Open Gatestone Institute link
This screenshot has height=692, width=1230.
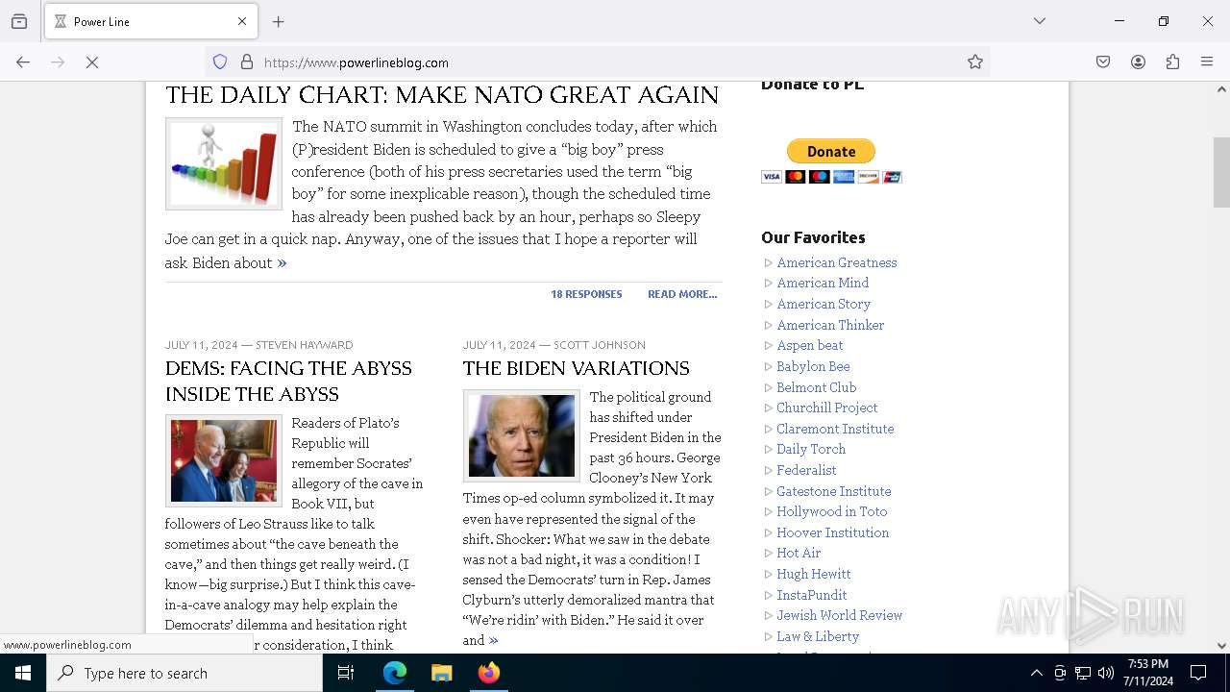tap(834, 491)
